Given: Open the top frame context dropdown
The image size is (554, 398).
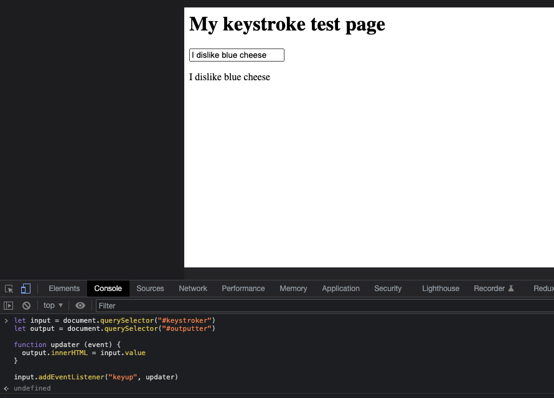Looking at the screenshot, I should point(52,305).
